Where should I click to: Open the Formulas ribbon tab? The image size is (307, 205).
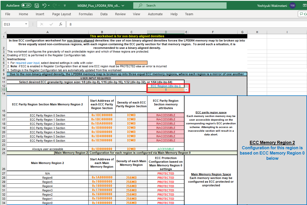tap(86, 14)
